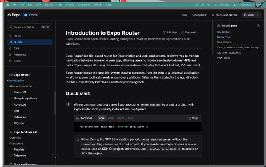Jump to Common questions in page outline
This screenshot has width=266, height=167.
click(229, 53)
